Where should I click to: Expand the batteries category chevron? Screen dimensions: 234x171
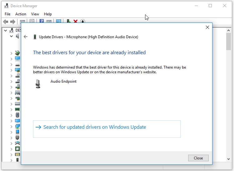pyautogui.click(x=11, y=53)
